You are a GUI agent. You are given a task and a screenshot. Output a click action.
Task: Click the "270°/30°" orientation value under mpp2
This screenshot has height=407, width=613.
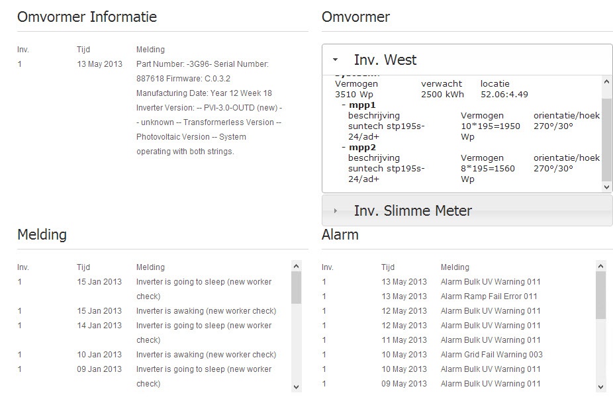[553, 169]
